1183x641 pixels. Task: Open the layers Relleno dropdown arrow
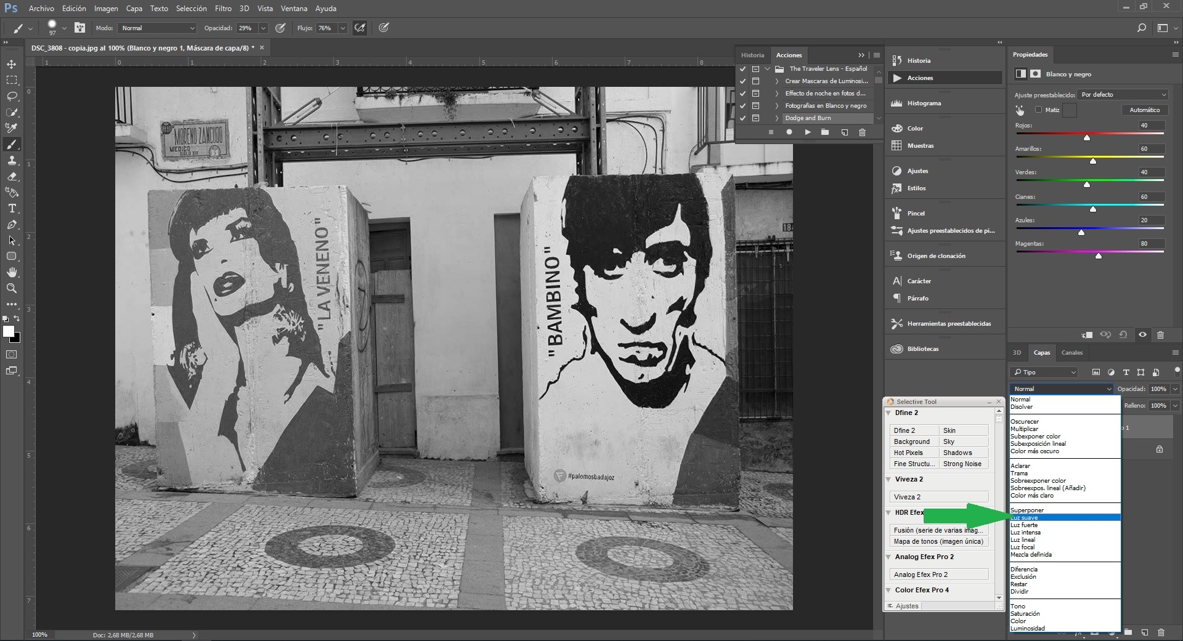point(1175,406)
